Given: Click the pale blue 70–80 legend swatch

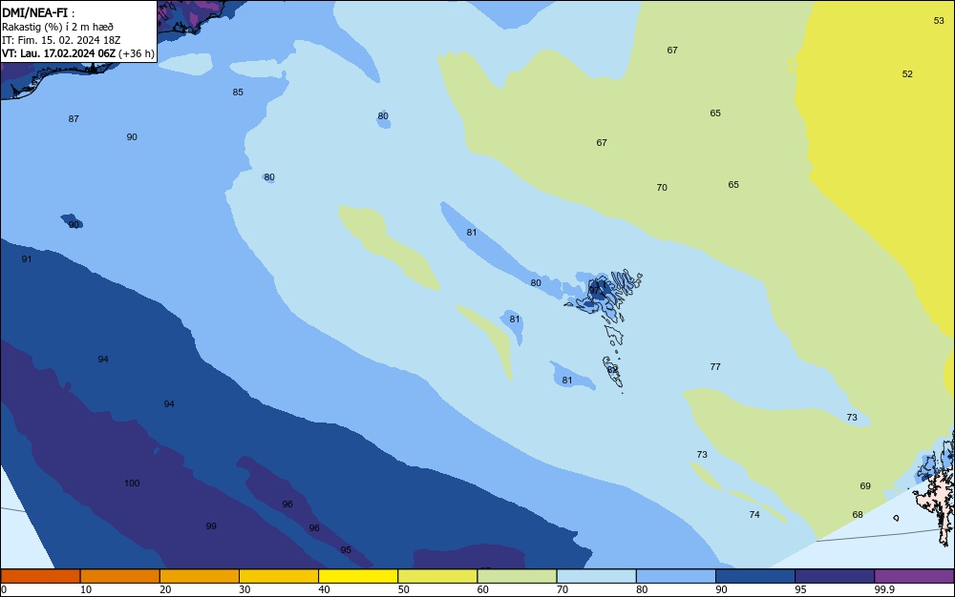Looking at the screenshot, I should (x=596, y=576).
